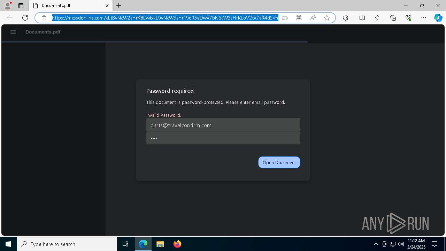This screenshot has width=446, height=251.
Task: Open the Edge profile icon
Action: [x=8, y=6]
